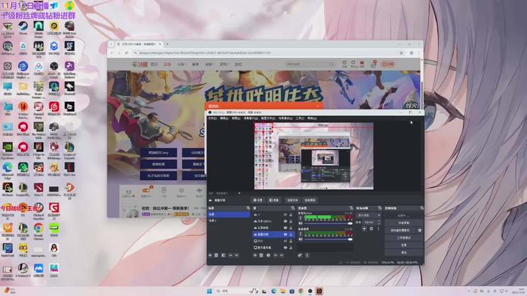
Task: Add a transition with plus icon
Action: [364, 229]
